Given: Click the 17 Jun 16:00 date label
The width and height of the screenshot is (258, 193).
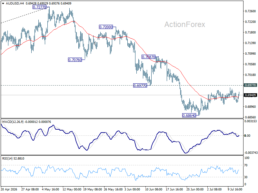Looking at the screenshot, I should 174,189.
